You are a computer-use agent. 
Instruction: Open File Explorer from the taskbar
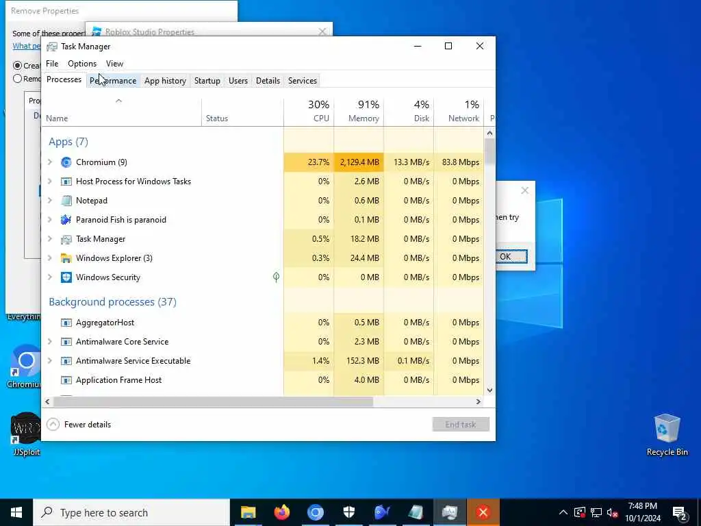(248, 512)
